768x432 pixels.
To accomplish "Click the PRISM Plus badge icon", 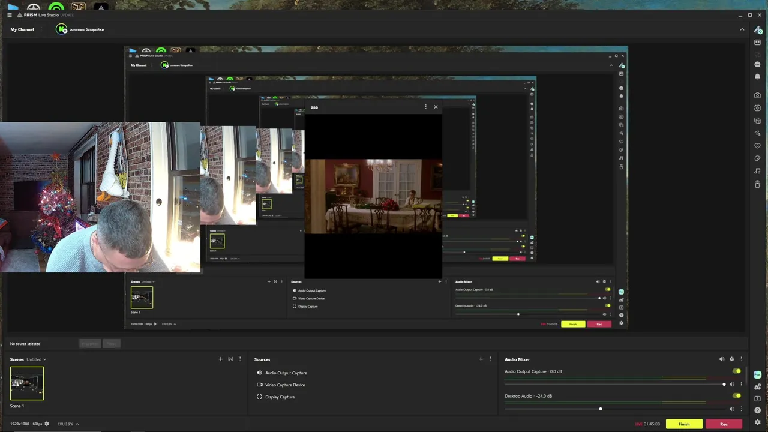I will point(758,374).
